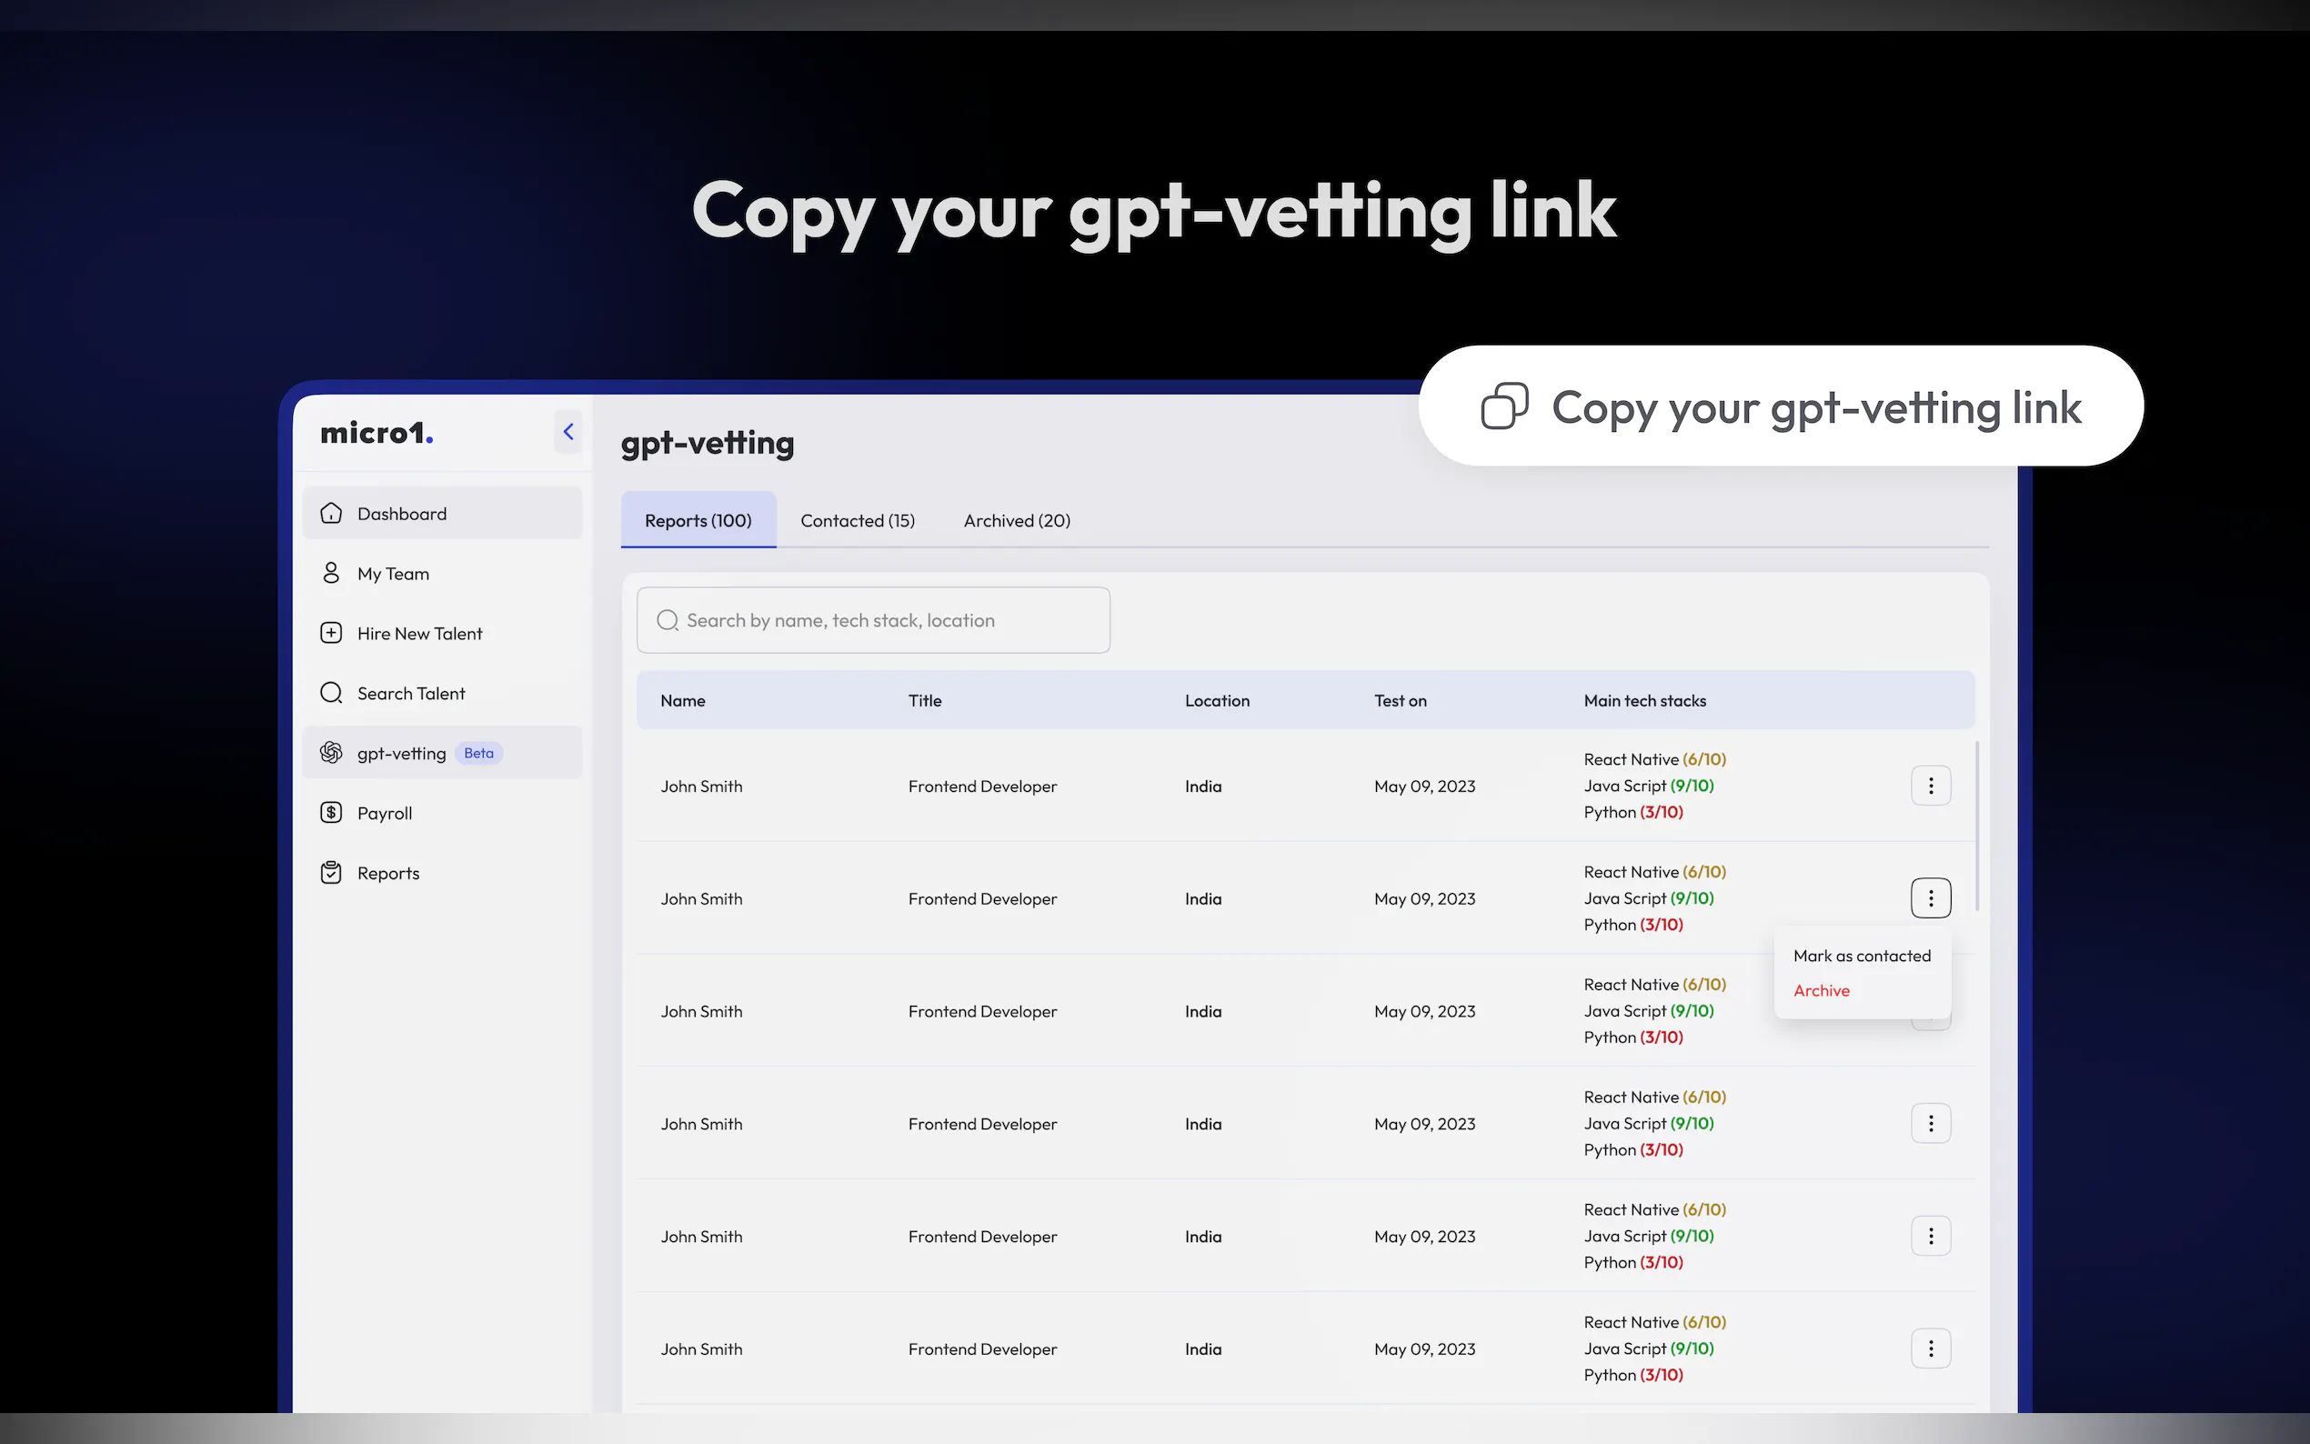Switch to the Contacted (15) tab

pos(857,520)
